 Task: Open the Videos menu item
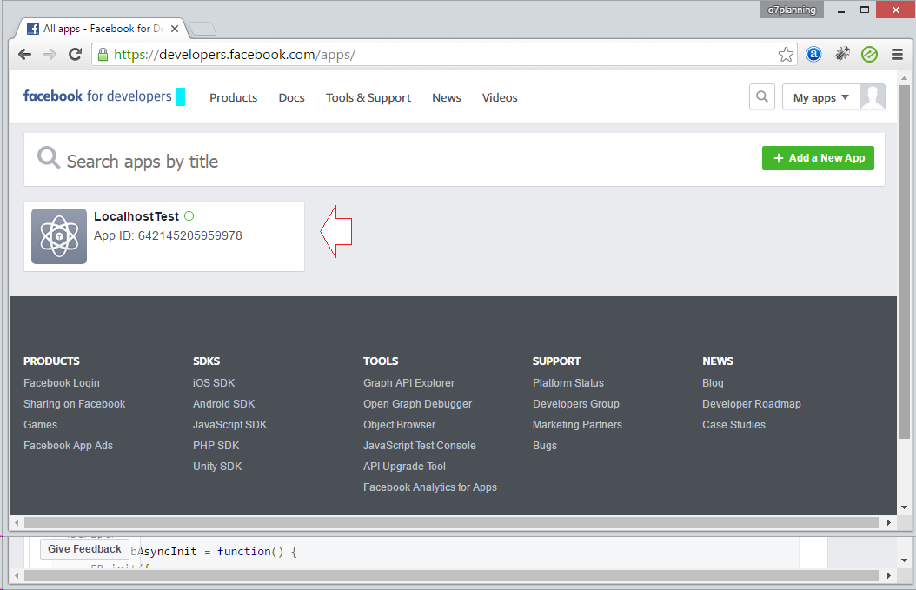point(500,97)
